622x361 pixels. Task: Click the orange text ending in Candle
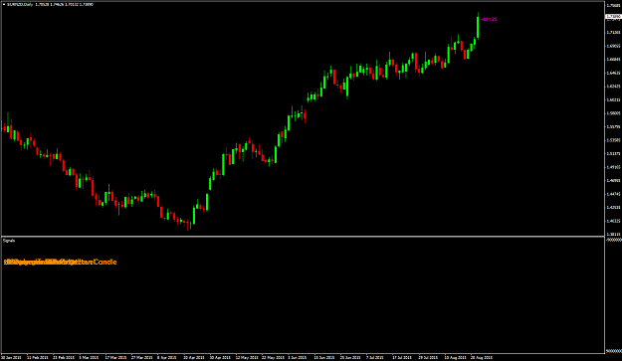(61, 262)
